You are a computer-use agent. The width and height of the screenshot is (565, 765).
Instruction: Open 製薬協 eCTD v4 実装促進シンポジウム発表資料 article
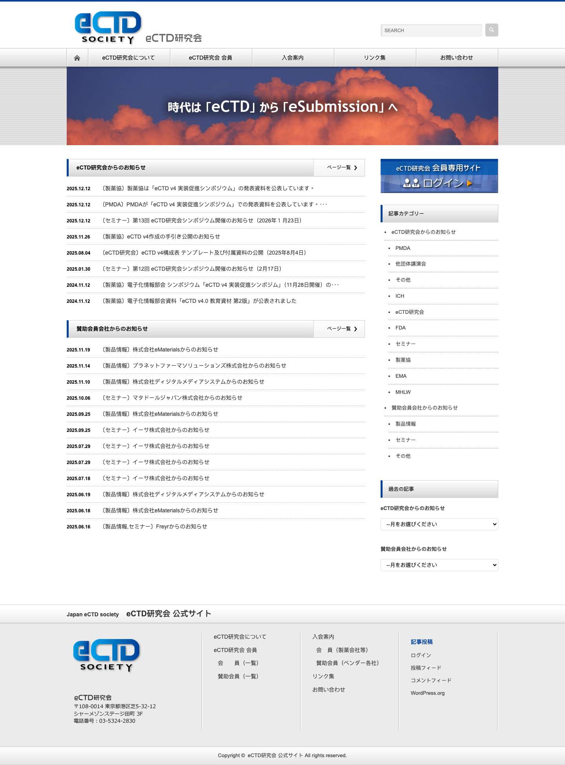click(208, 188)
